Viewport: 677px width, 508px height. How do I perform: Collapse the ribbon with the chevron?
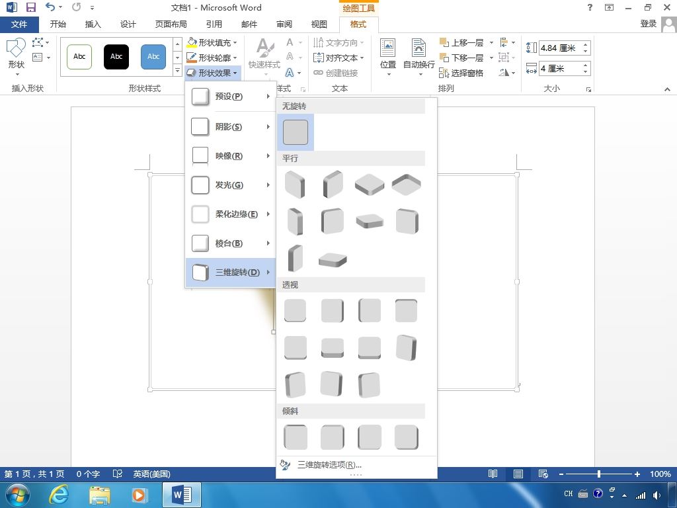click(668, 89)
